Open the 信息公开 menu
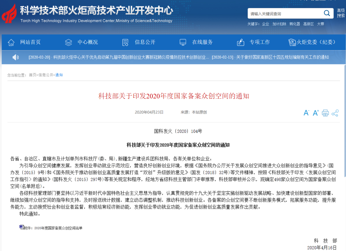 (x=145, y=42)
